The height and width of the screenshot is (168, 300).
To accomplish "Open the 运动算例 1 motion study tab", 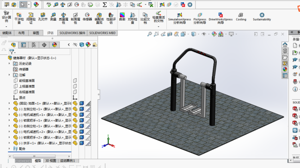I will pos(67,161).
